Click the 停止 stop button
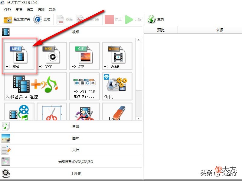 pos(113,19)
